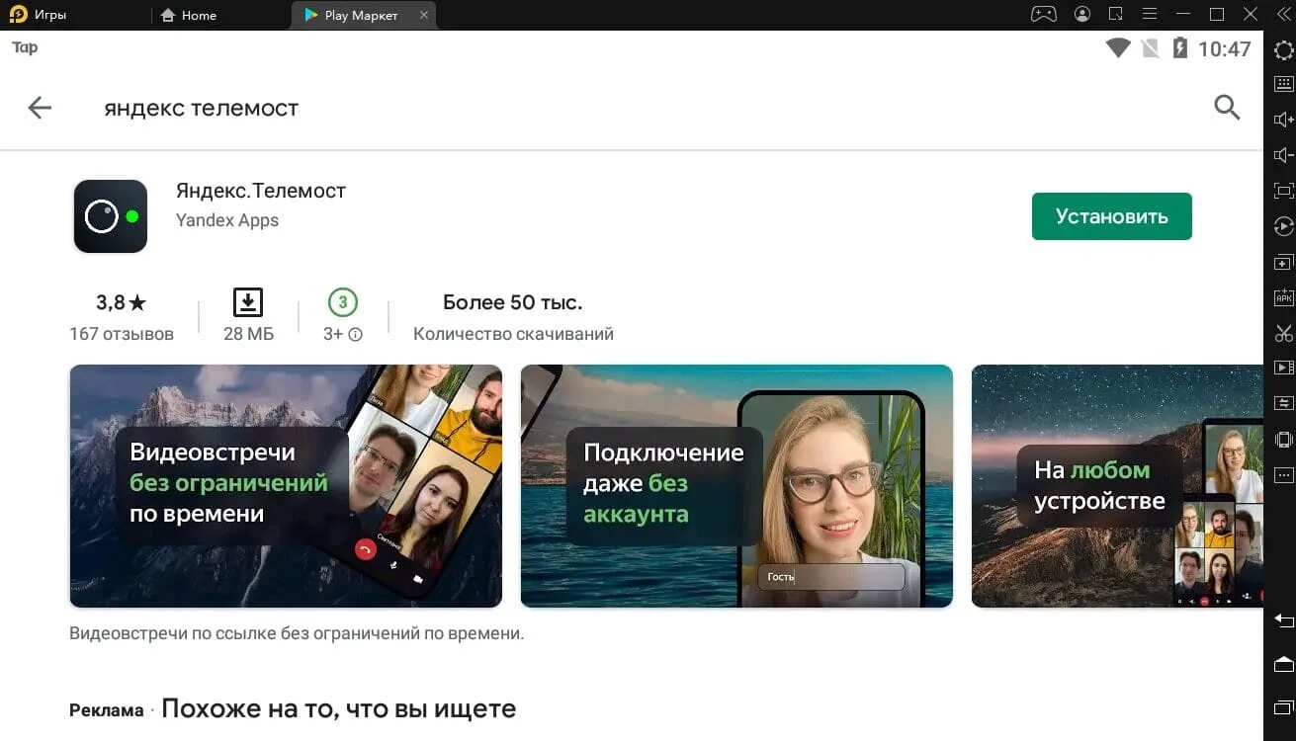
Task: Open the Яндекс.Телемост app icon
Action: coord(111,216)
